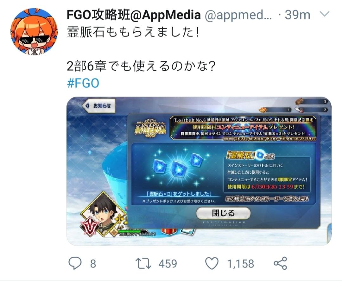
Task: Tap the お知らせ back button
Action: coord(99,106)
